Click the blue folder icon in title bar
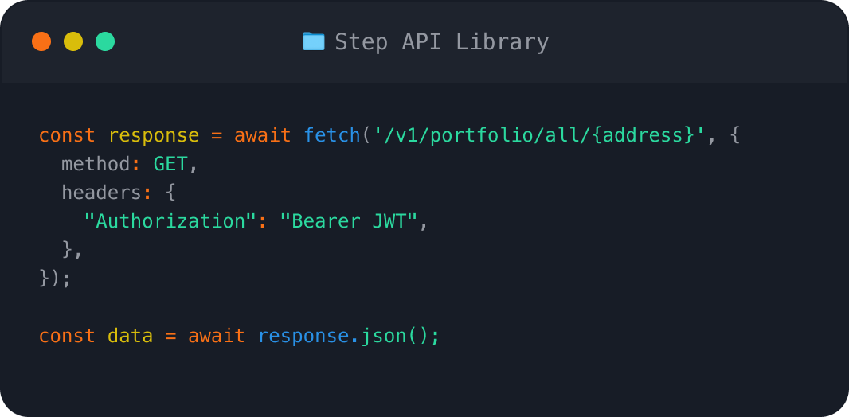This screenshot has width=849, height=417. 314,41
